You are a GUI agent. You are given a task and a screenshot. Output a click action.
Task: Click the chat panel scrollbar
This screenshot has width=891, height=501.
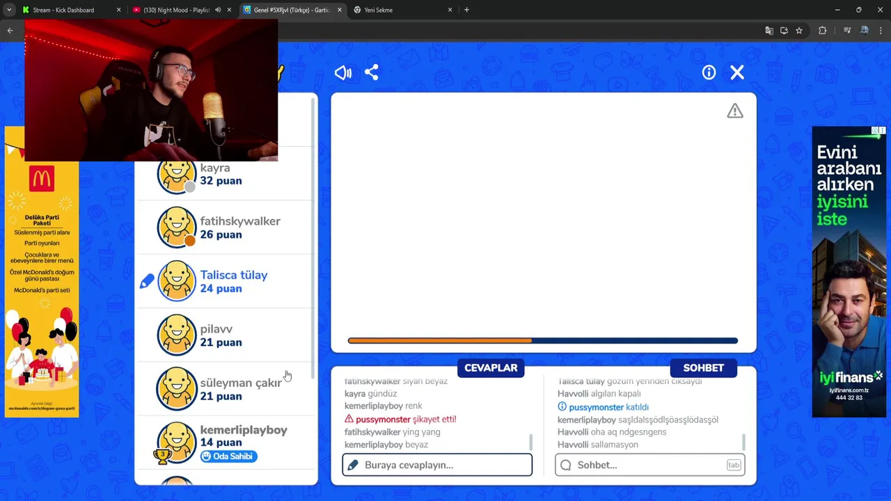(744, 443)
